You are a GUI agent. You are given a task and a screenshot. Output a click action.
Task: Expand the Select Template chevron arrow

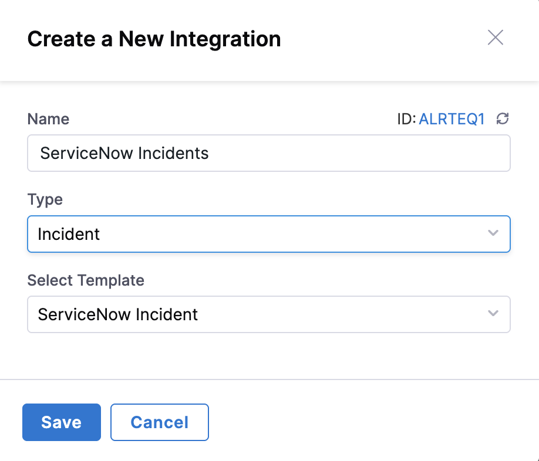point(493,314)
